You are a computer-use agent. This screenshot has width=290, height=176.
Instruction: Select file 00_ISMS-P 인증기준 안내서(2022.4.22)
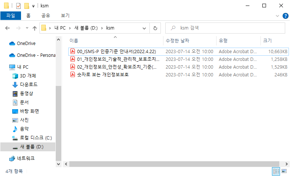(179, 52)
